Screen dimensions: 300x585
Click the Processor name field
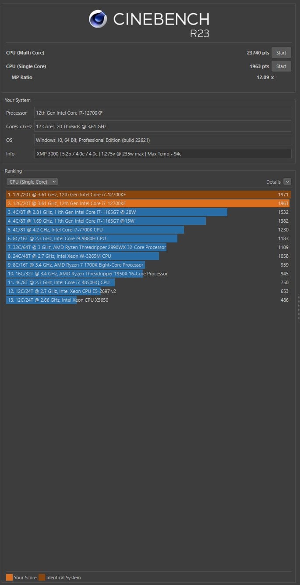pos(162,113)
